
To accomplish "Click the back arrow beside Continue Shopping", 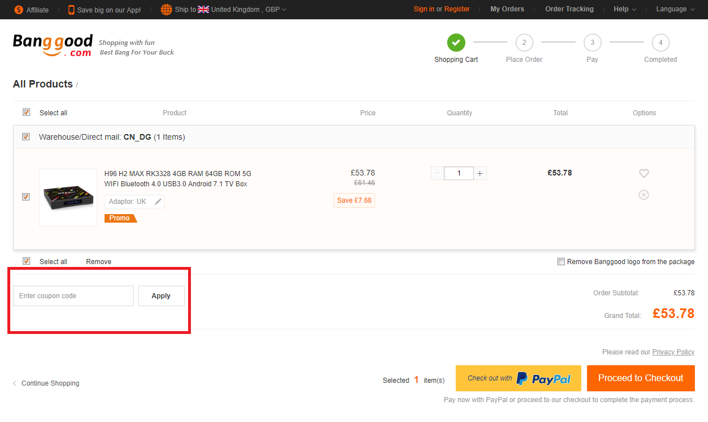I will click(x=15, y=383).
